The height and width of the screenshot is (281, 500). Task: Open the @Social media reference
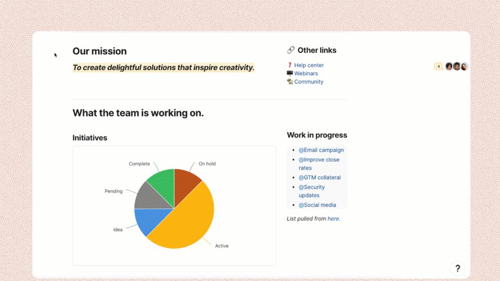(317, 205)
